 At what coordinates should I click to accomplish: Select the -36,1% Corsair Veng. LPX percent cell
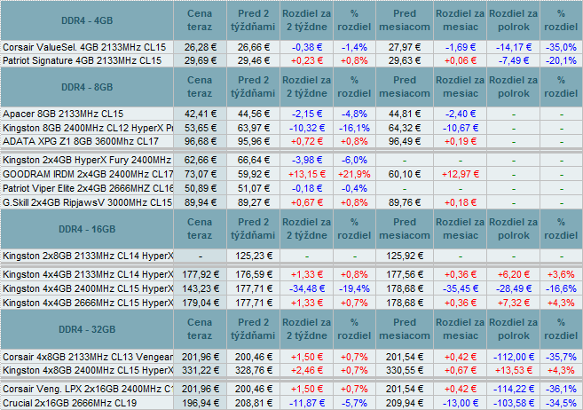tap(561, 390)
